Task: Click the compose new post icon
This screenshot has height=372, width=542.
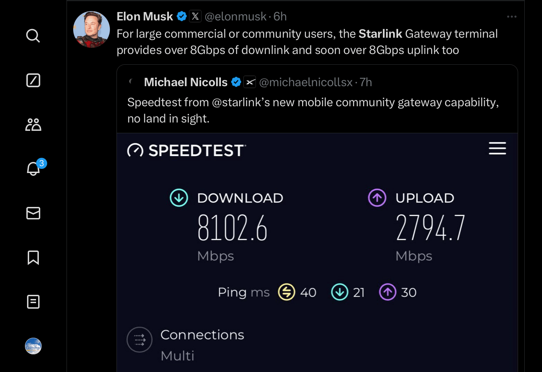Action: coord(33,80)
